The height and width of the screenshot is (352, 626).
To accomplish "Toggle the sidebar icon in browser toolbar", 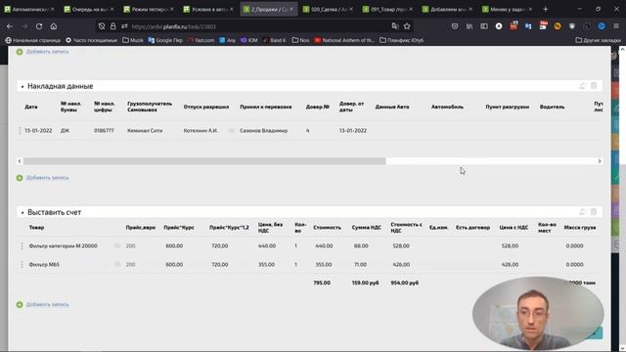I will tap(484, 26).
